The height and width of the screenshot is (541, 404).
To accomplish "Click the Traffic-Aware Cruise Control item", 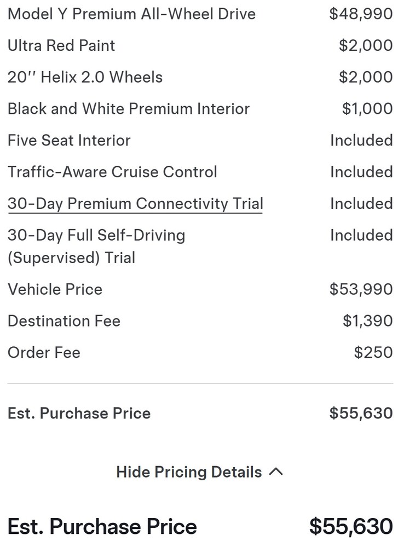I will click(112, 172).
